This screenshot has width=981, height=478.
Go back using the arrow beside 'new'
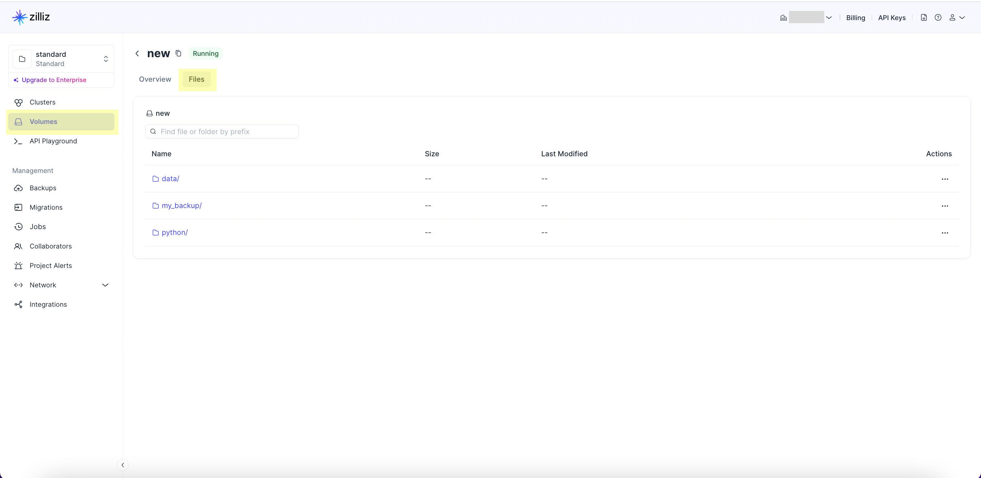(137, 54)
